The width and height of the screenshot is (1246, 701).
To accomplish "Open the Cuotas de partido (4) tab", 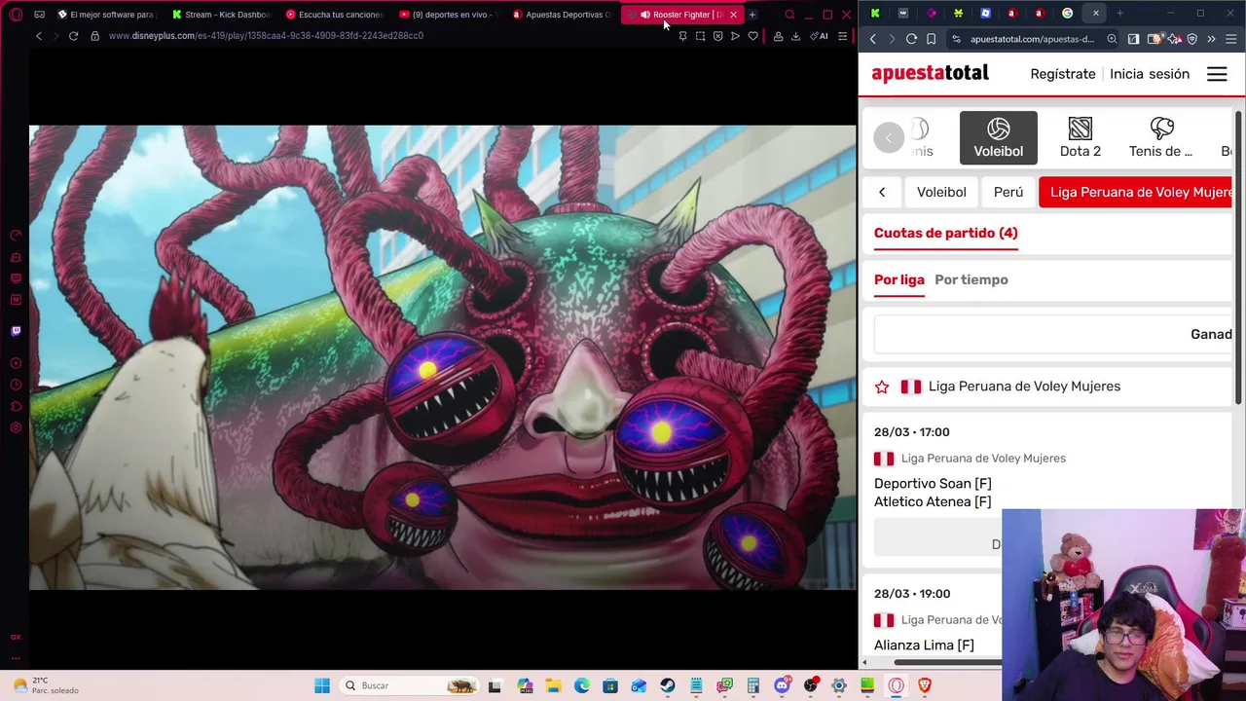I will (x=945, y=233).
